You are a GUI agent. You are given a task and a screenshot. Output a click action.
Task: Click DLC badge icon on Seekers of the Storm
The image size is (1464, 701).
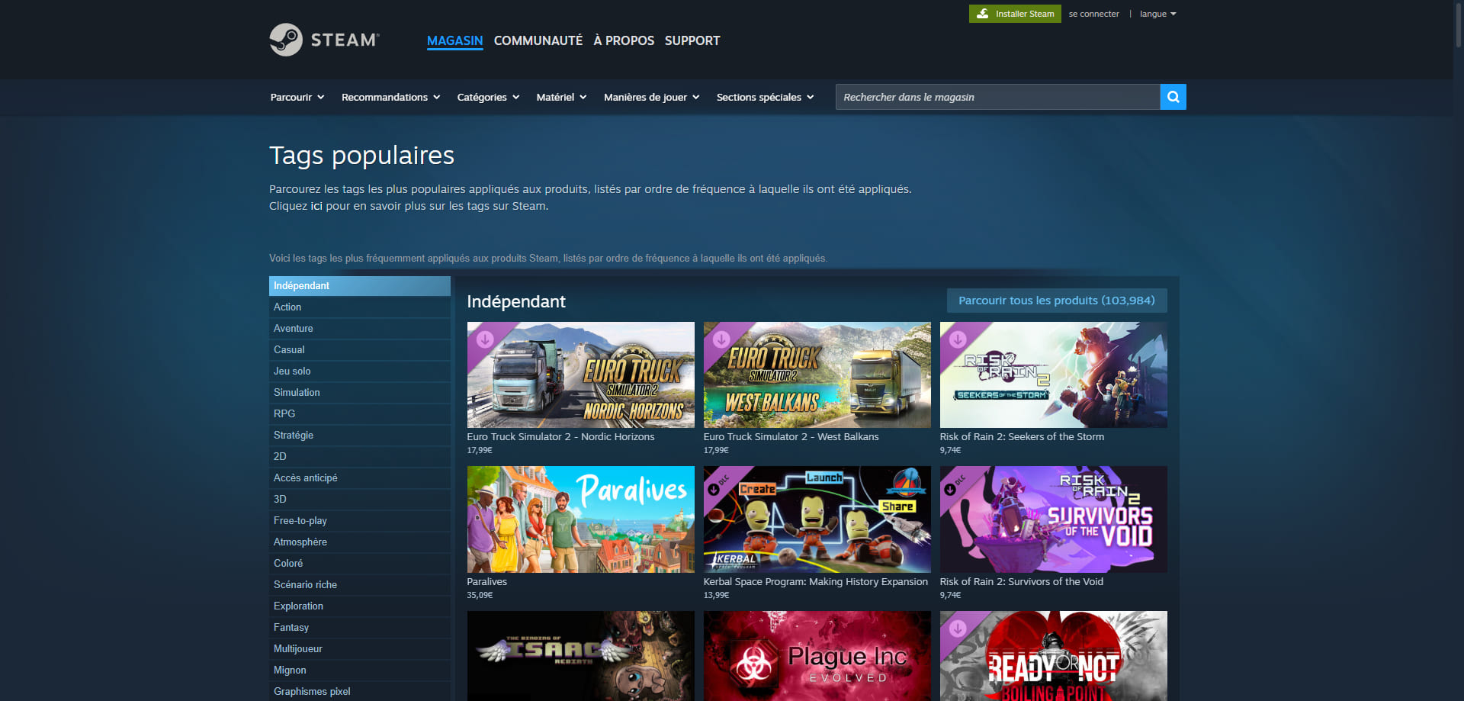(x=958, y=339)
